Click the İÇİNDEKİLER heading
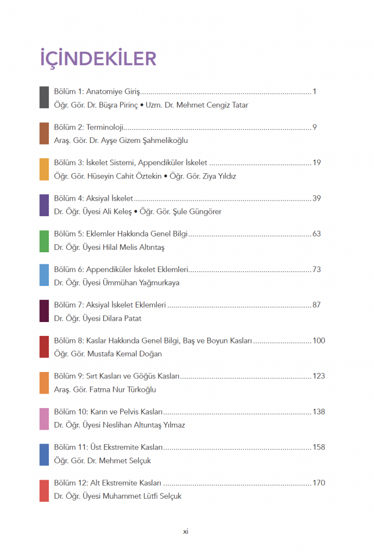The image size is (374, 558). point(98,58)
